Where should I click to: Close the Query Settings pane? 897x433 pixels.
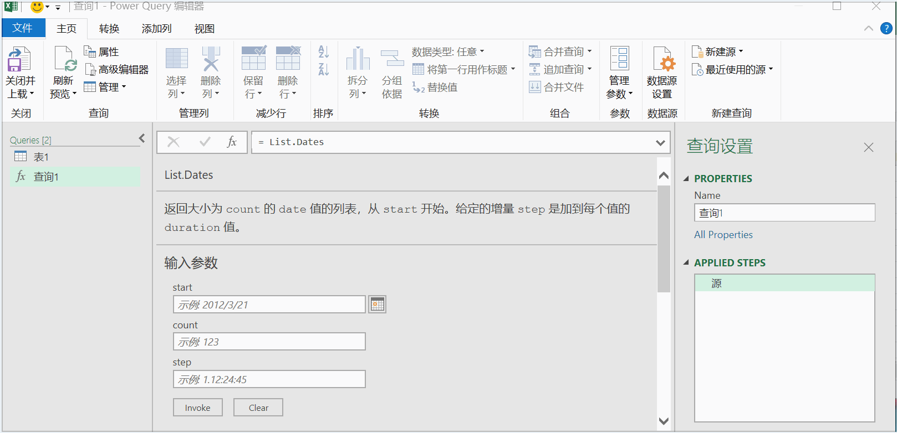tap(869, 147)
